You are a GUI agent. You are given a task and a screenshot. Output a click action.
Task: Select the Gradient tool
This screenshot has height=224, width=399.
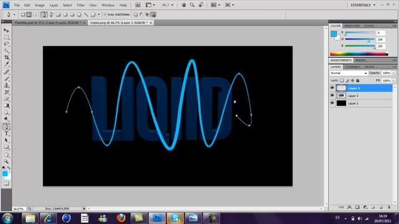click(x=6, y=105)
